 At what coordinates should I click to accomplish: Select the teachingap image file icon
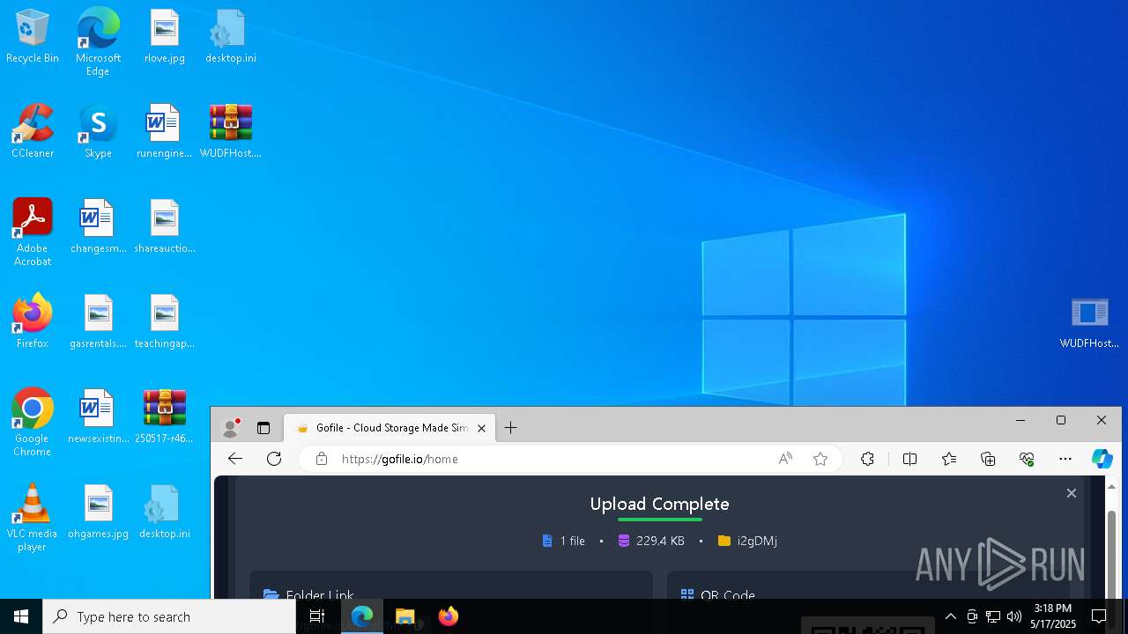click(164, 322)
